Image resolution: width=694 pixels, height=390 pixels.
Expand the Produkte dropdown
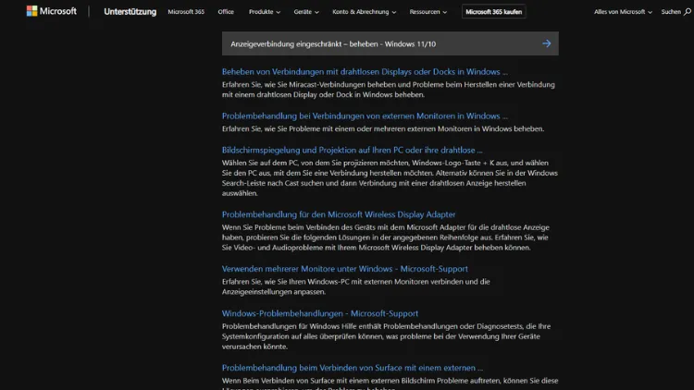[265, 12]
